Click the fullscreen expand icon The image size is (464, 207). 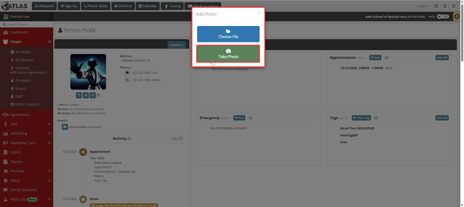pos(436,6)
